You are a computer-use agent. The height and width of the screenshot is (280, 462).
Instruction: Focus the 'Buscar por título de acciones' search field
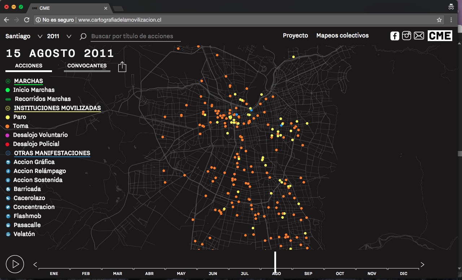136,36
